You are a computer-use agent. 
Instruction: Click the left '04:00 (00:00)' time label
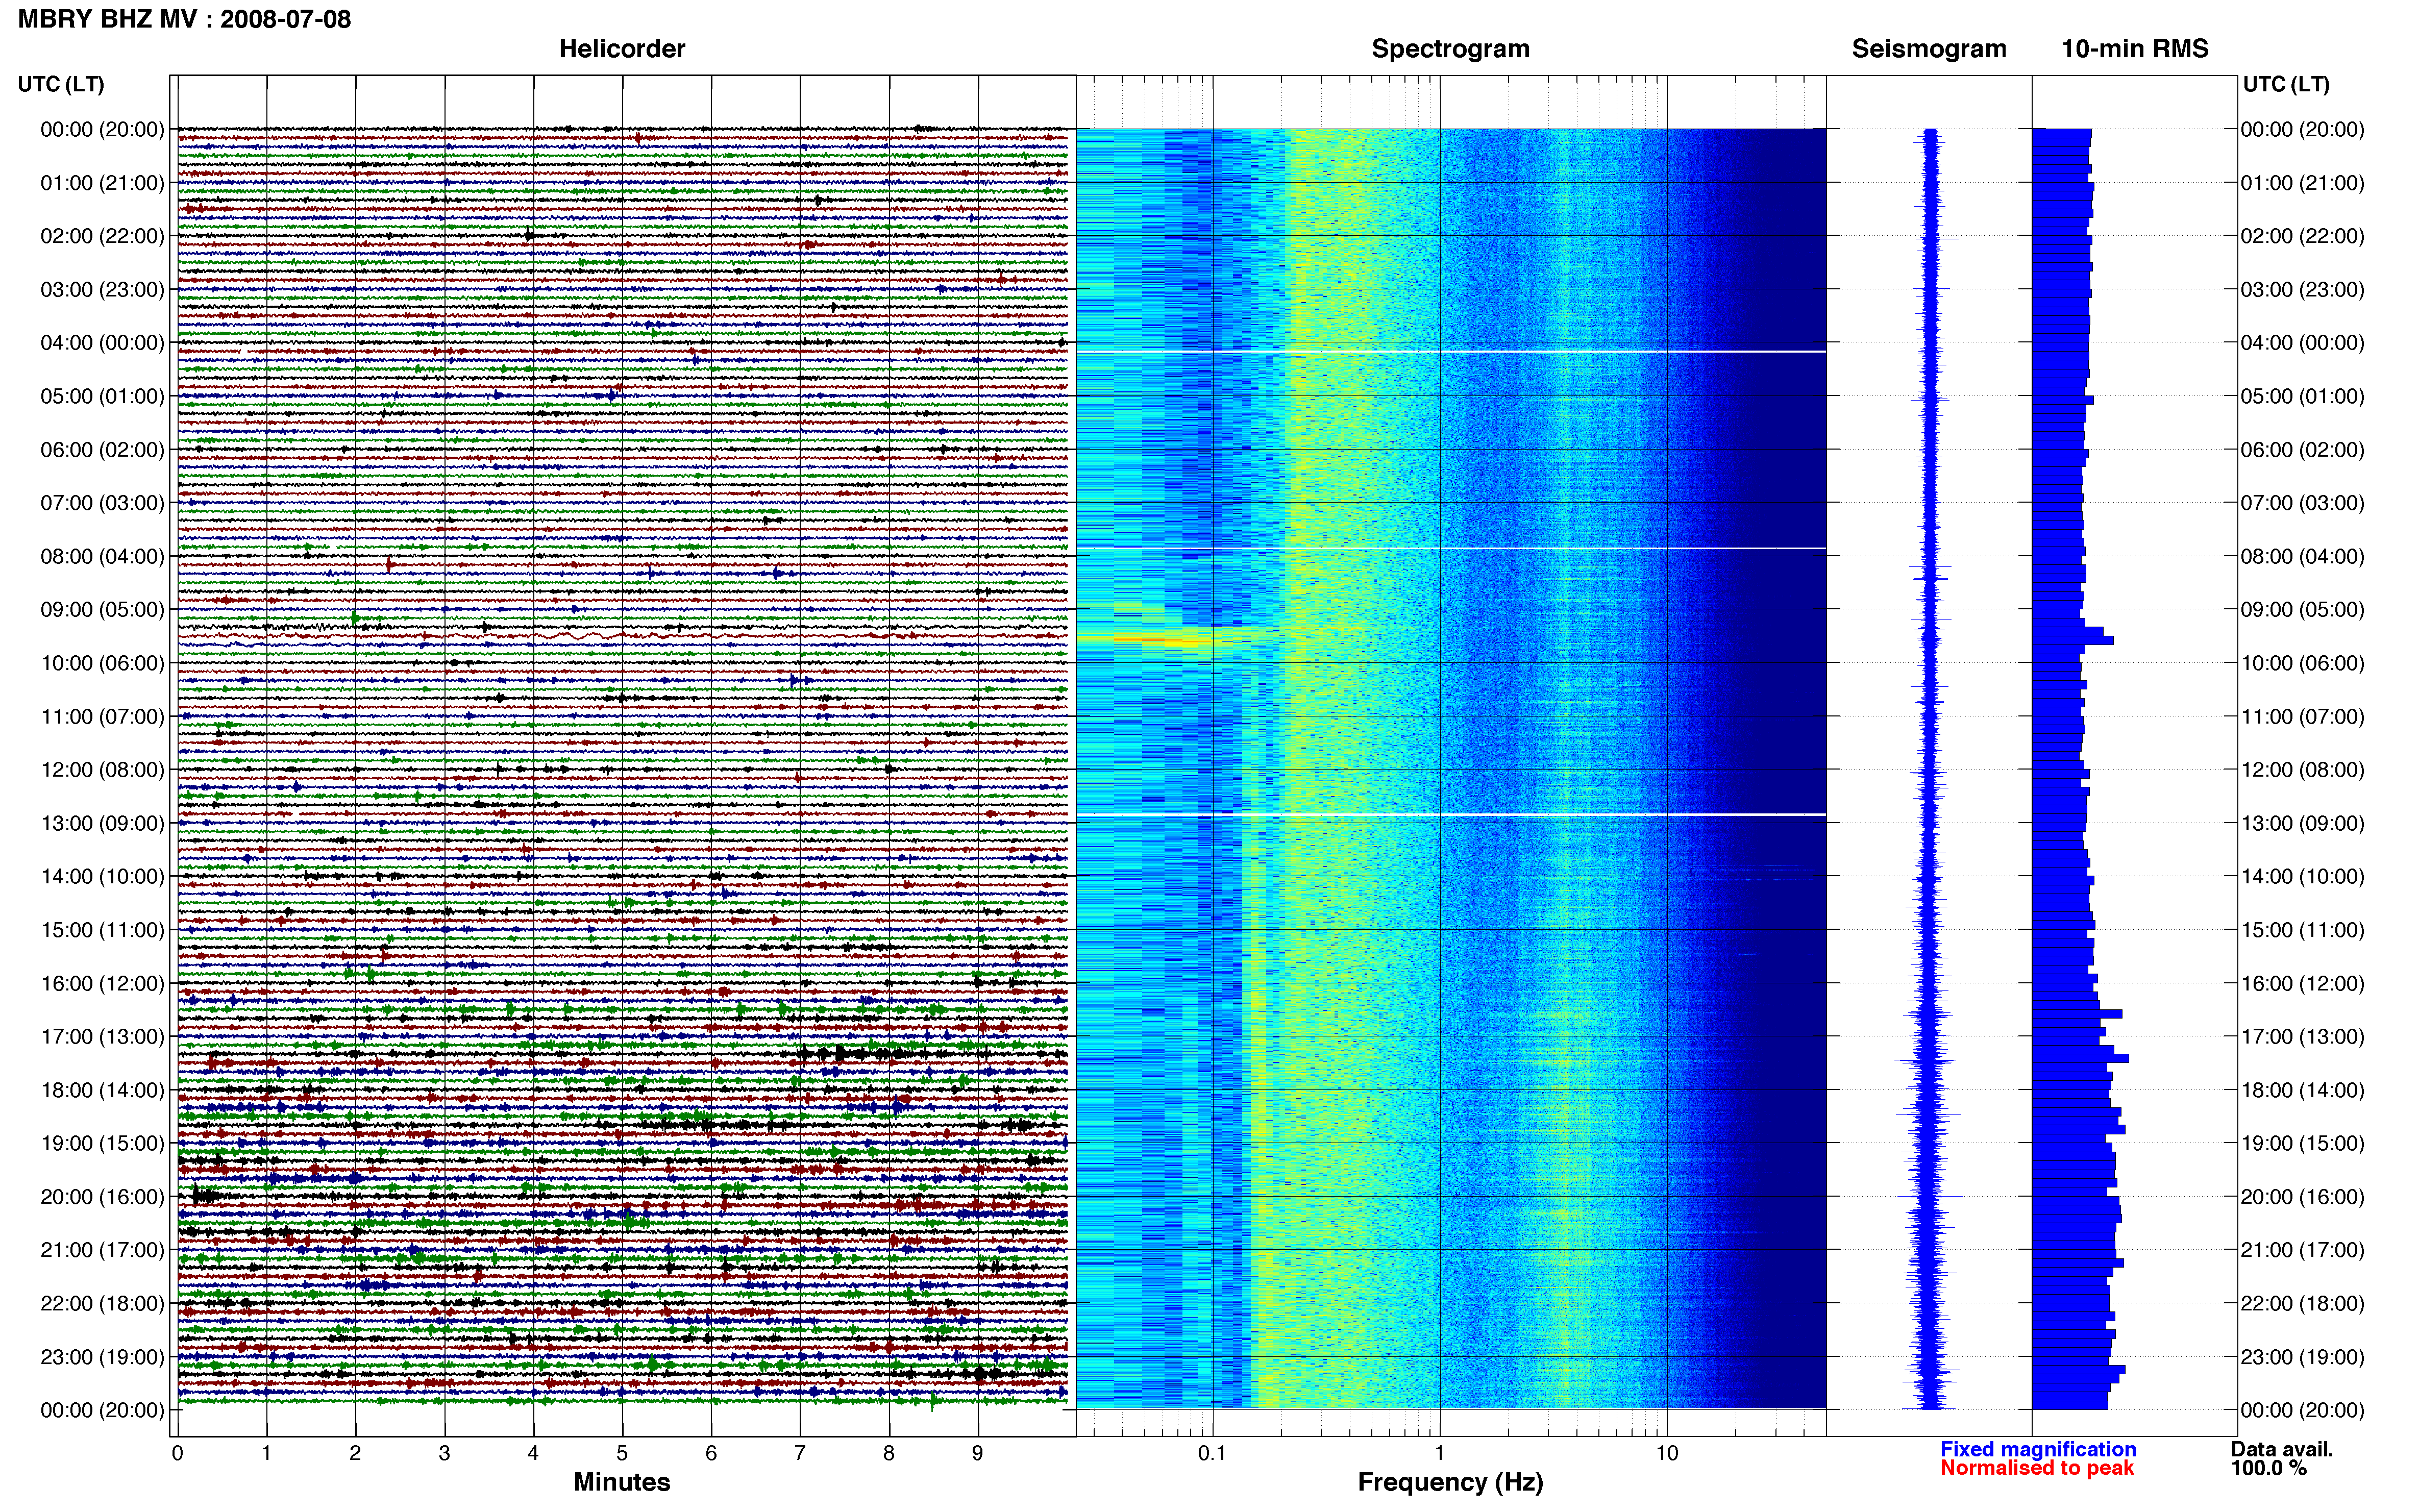tap(102, 343)
